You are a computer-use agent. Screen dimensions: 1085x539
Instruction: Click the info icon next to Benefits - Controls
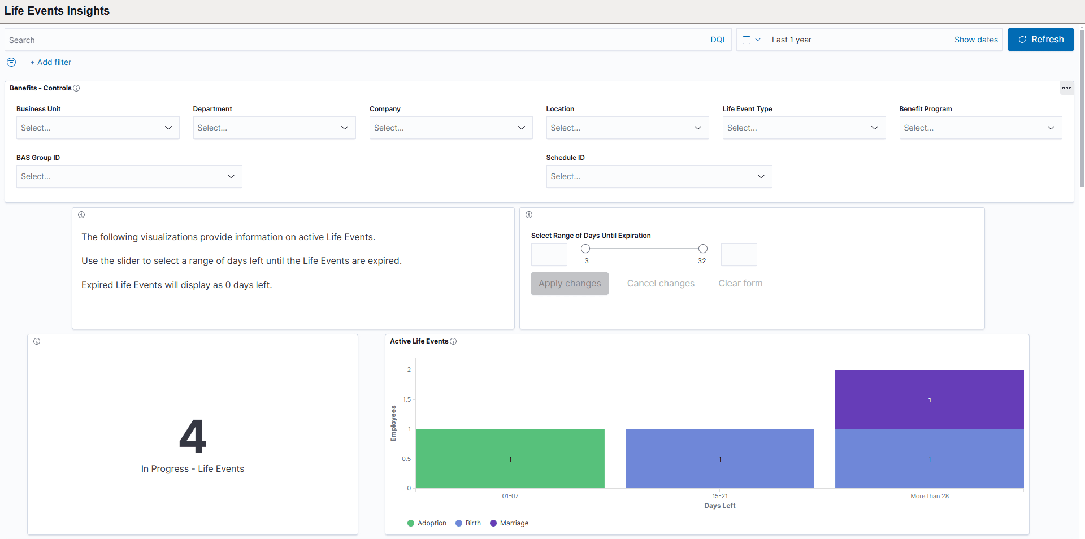pyautogui.click(x=76, y=88)
